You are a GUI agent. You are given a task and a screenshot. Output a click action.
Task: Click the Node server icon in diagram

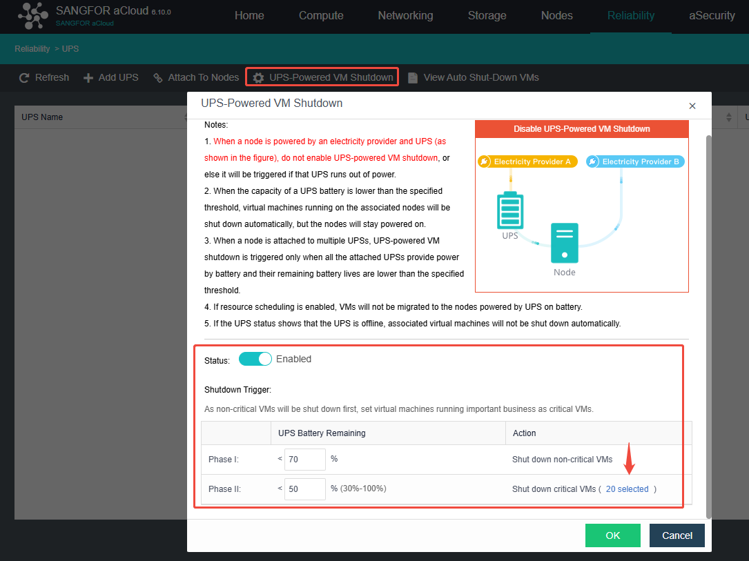tap(565, 243)
